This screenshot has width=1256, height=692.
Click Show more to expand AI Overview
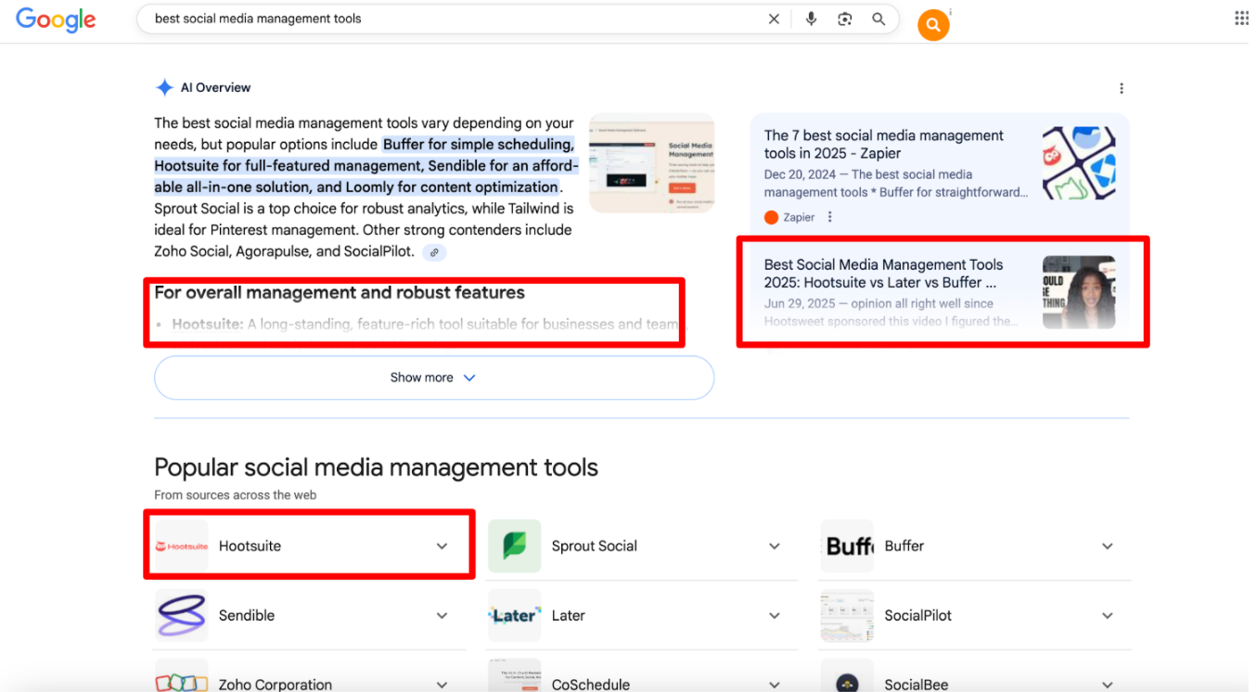[434, 378]
